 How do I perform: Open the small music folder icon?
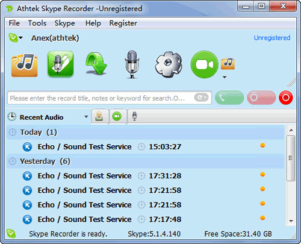(228, 64)
